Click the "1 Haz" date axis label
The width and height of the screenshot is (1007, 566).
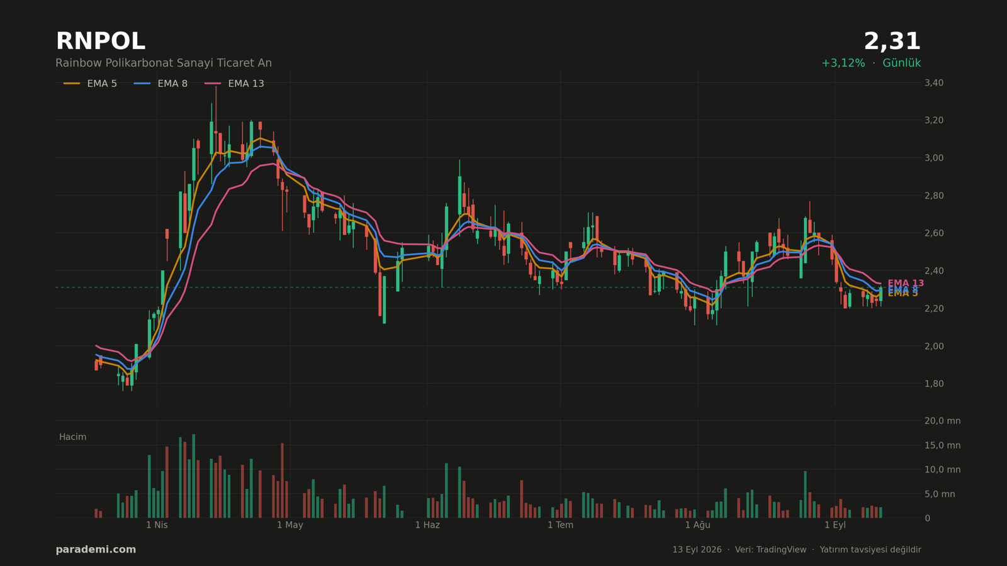[427, 525]
